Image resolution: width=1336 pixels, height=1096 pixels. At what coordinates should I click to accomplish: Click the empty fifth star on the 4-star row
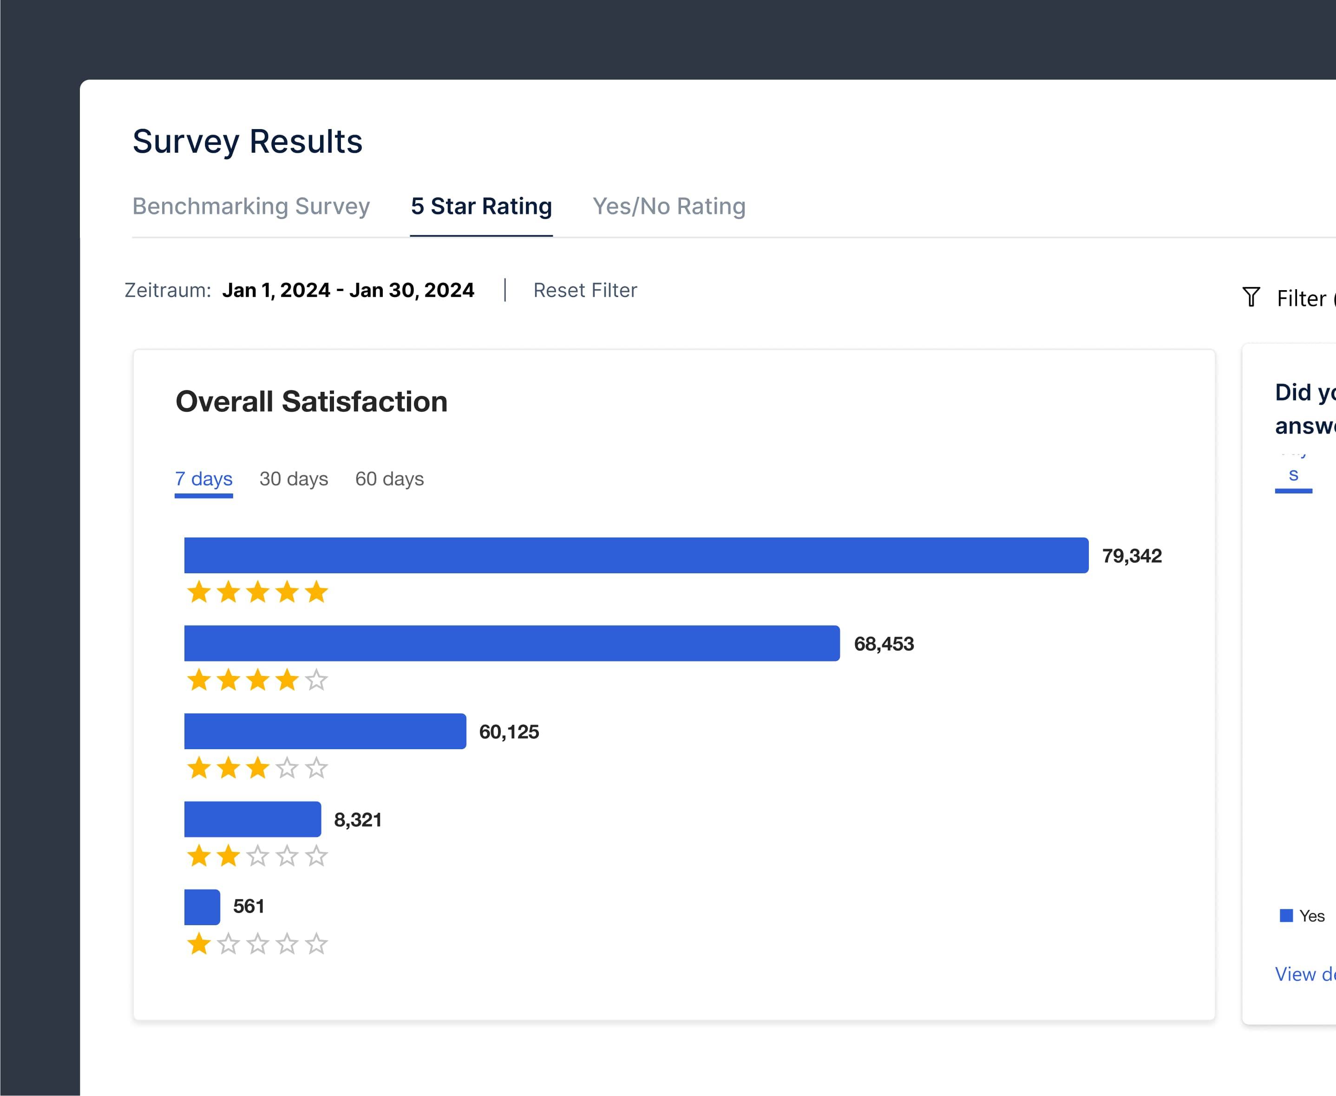pos(316,680)
